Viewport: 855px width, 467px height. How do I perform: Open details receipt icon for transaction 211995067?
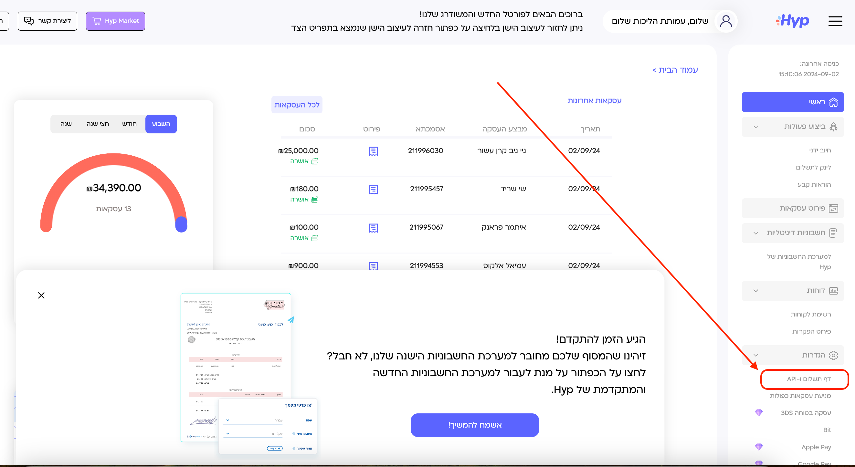(373, 228)
